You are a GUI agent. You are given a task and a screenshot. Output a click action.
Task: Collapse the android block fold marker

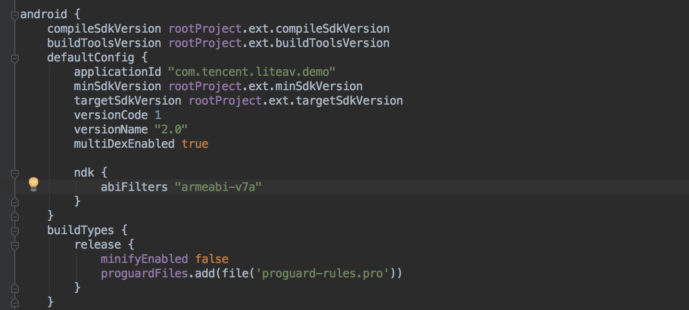point(15,15)
